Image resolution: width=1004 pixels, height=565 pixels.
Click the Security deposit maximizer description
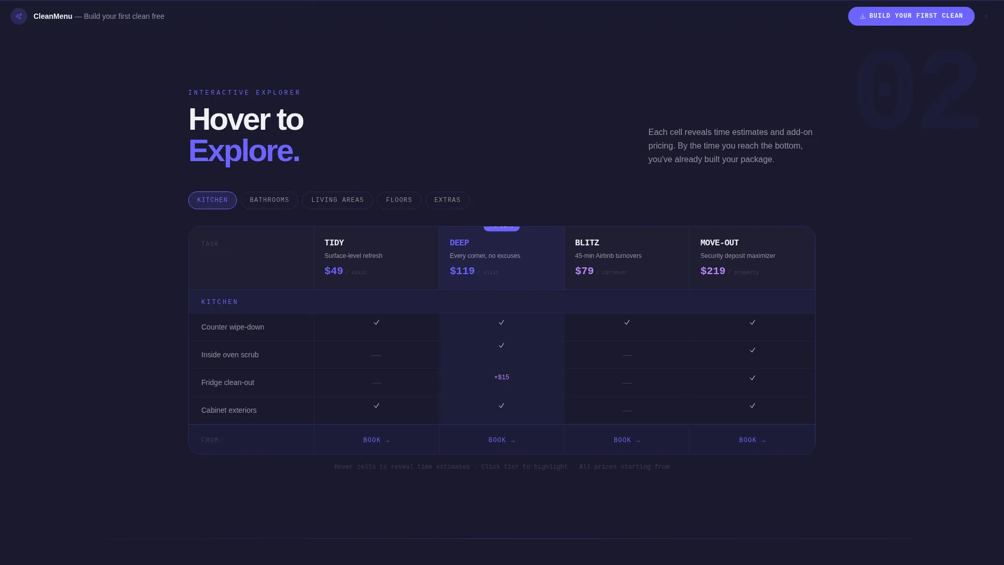pos(738,256)
